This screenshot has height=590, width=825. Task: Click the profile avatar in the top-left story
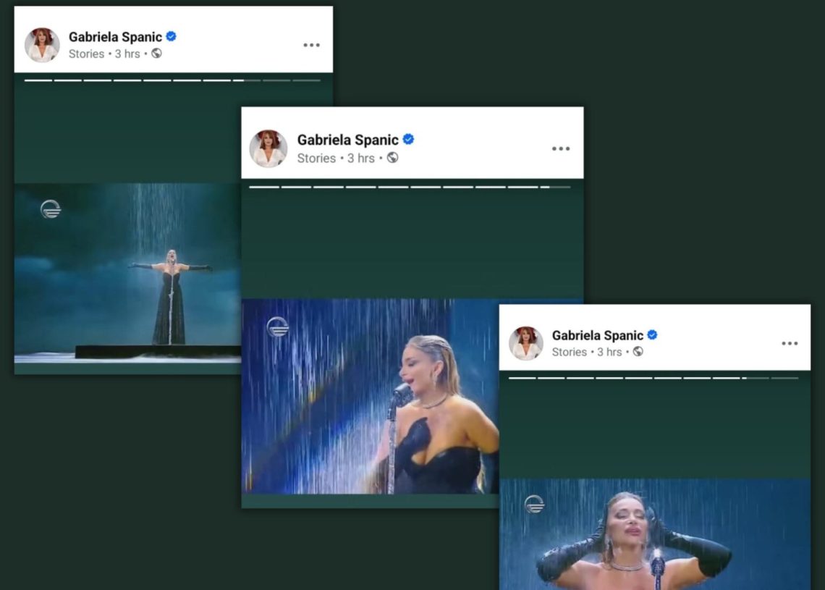[x=42, y=45]
